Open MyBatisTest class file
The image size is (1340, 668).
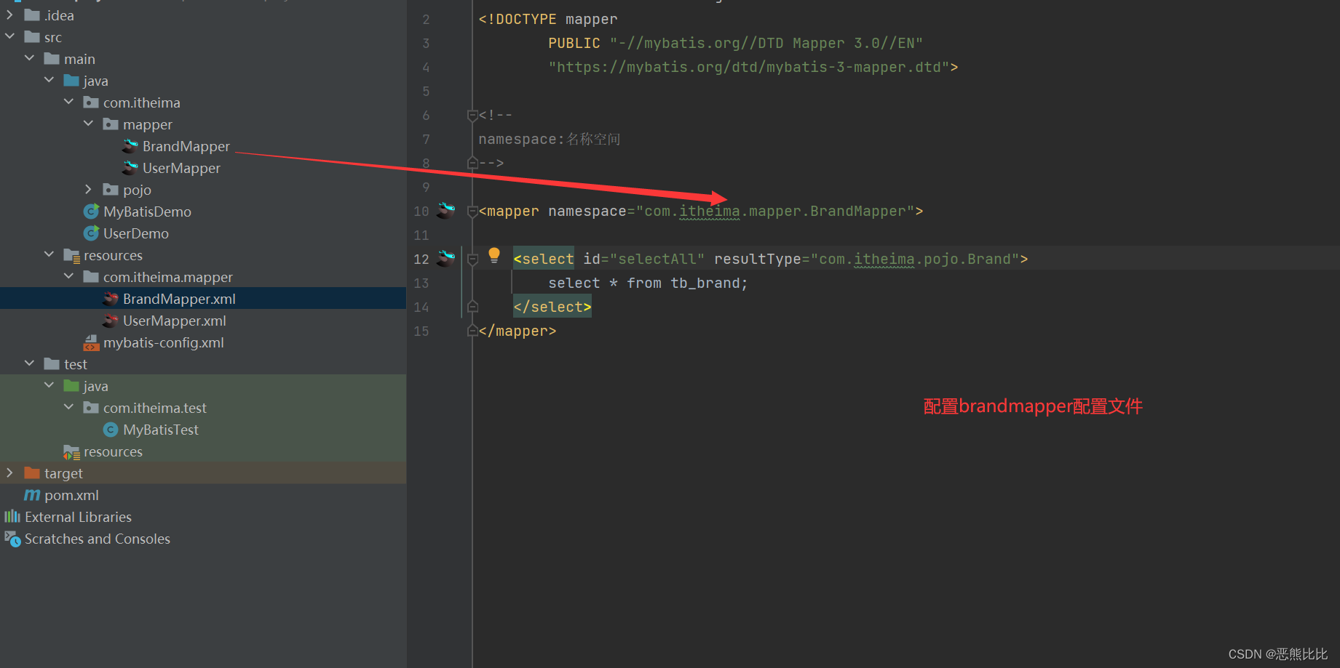click(x=161, y=430)
